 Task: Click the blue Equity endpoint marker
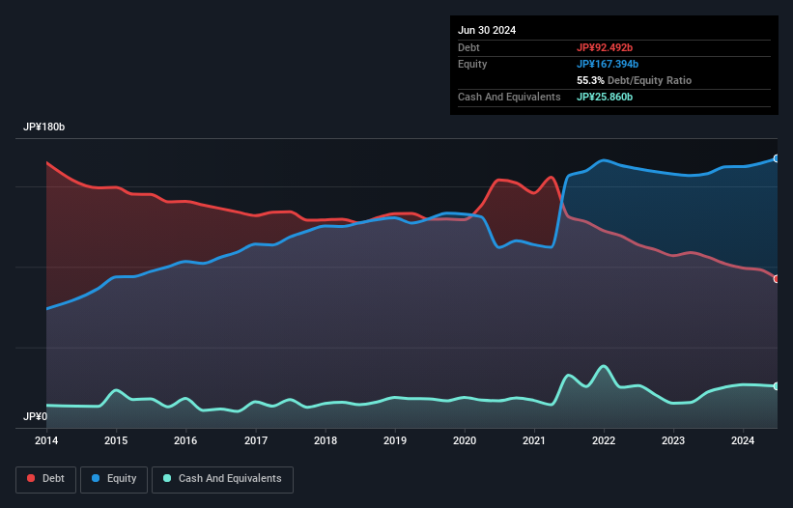pos(777,158)
